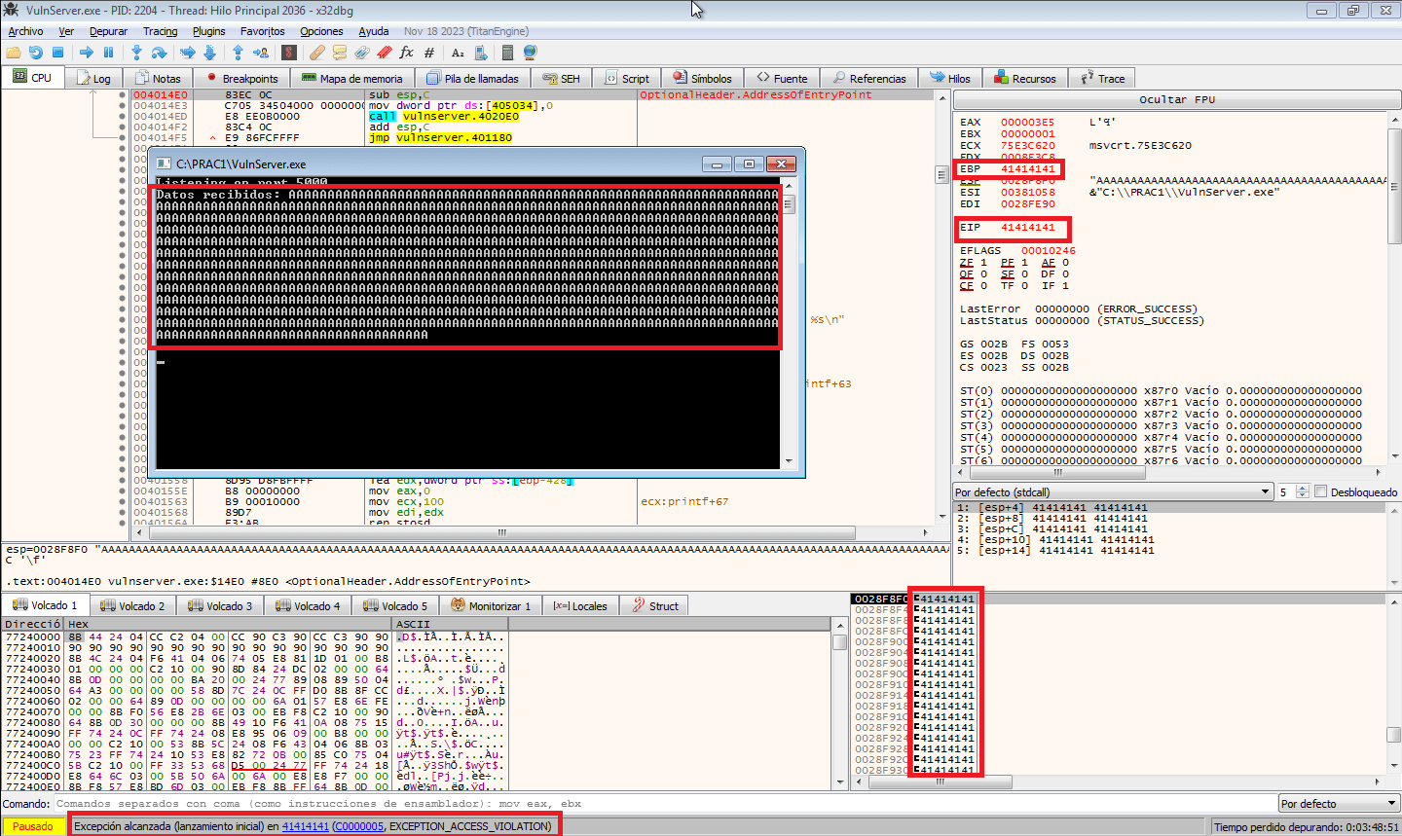Click the pause execution icon
This screenshot has height=836, width=1402.
click(x=108, y=53)
